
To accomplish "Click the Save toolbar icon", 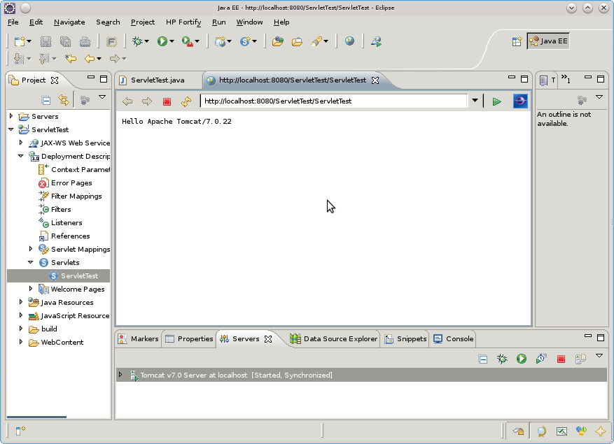I will pyautogui.click(x=46, y=41).
